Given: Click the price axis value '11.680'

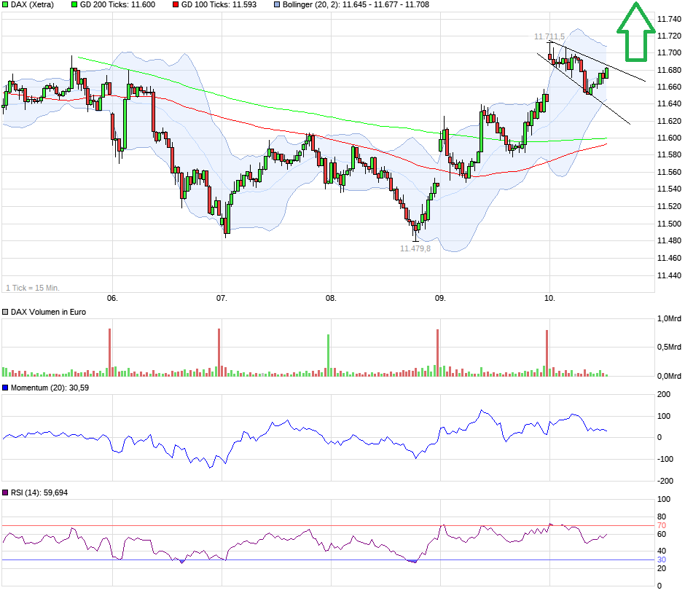Looking at the screenshot, I should point(669,70).
